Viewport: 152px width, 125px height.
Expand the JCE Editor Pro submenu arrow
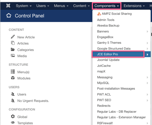(147, 54)
